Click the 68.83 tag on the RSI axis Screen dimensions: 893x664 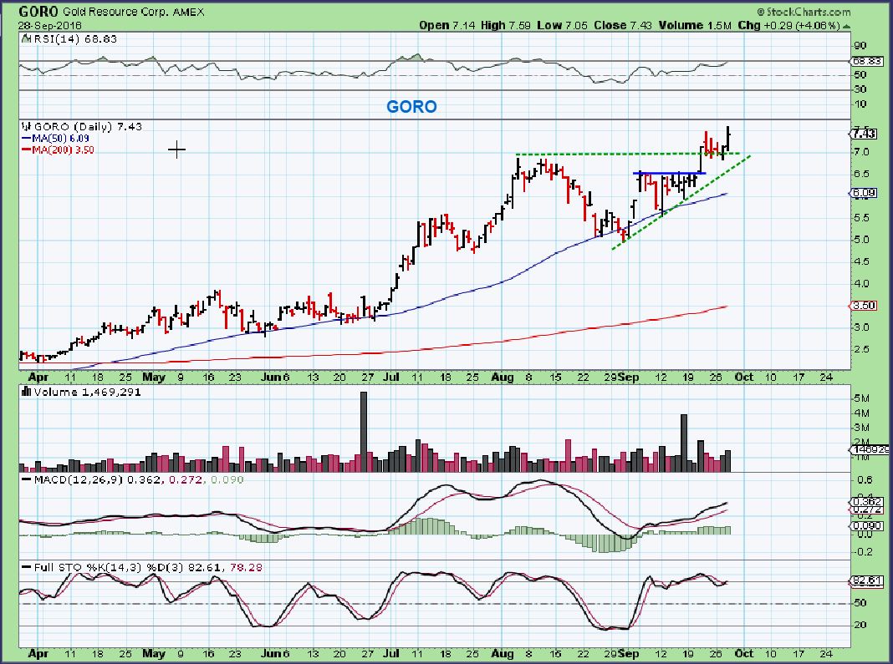click(868, 61)
